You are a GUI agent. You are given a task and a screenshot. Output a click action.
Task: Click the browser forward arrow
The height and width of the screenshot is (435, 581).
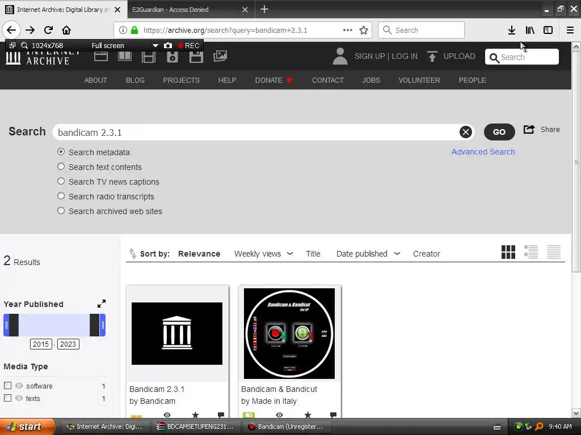click(30, 30)
